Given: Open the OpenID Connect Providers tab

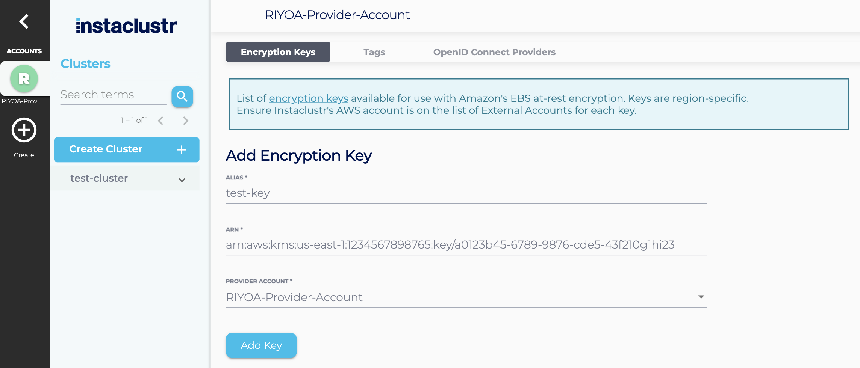Looking at the screenshot, I should pos(494,52).
